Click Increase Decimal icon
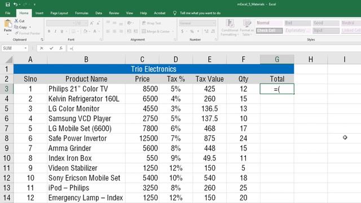The width and height of the screenshot is (361, 203). pos(206,32)
